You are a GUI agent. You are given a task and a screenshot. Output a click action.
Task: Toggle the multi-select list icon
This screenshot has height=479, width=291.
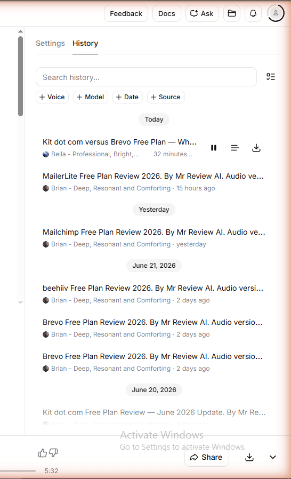click(271, 77)
